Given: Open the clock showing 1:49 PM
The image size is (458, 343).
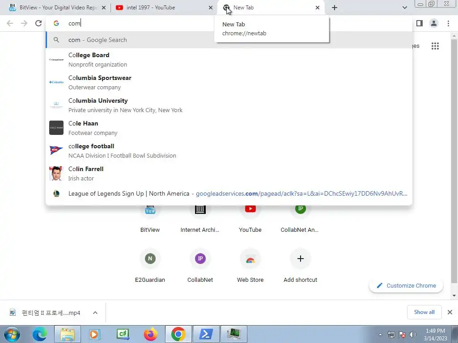Looking at the screenshot, I should (x=435, y=335).
